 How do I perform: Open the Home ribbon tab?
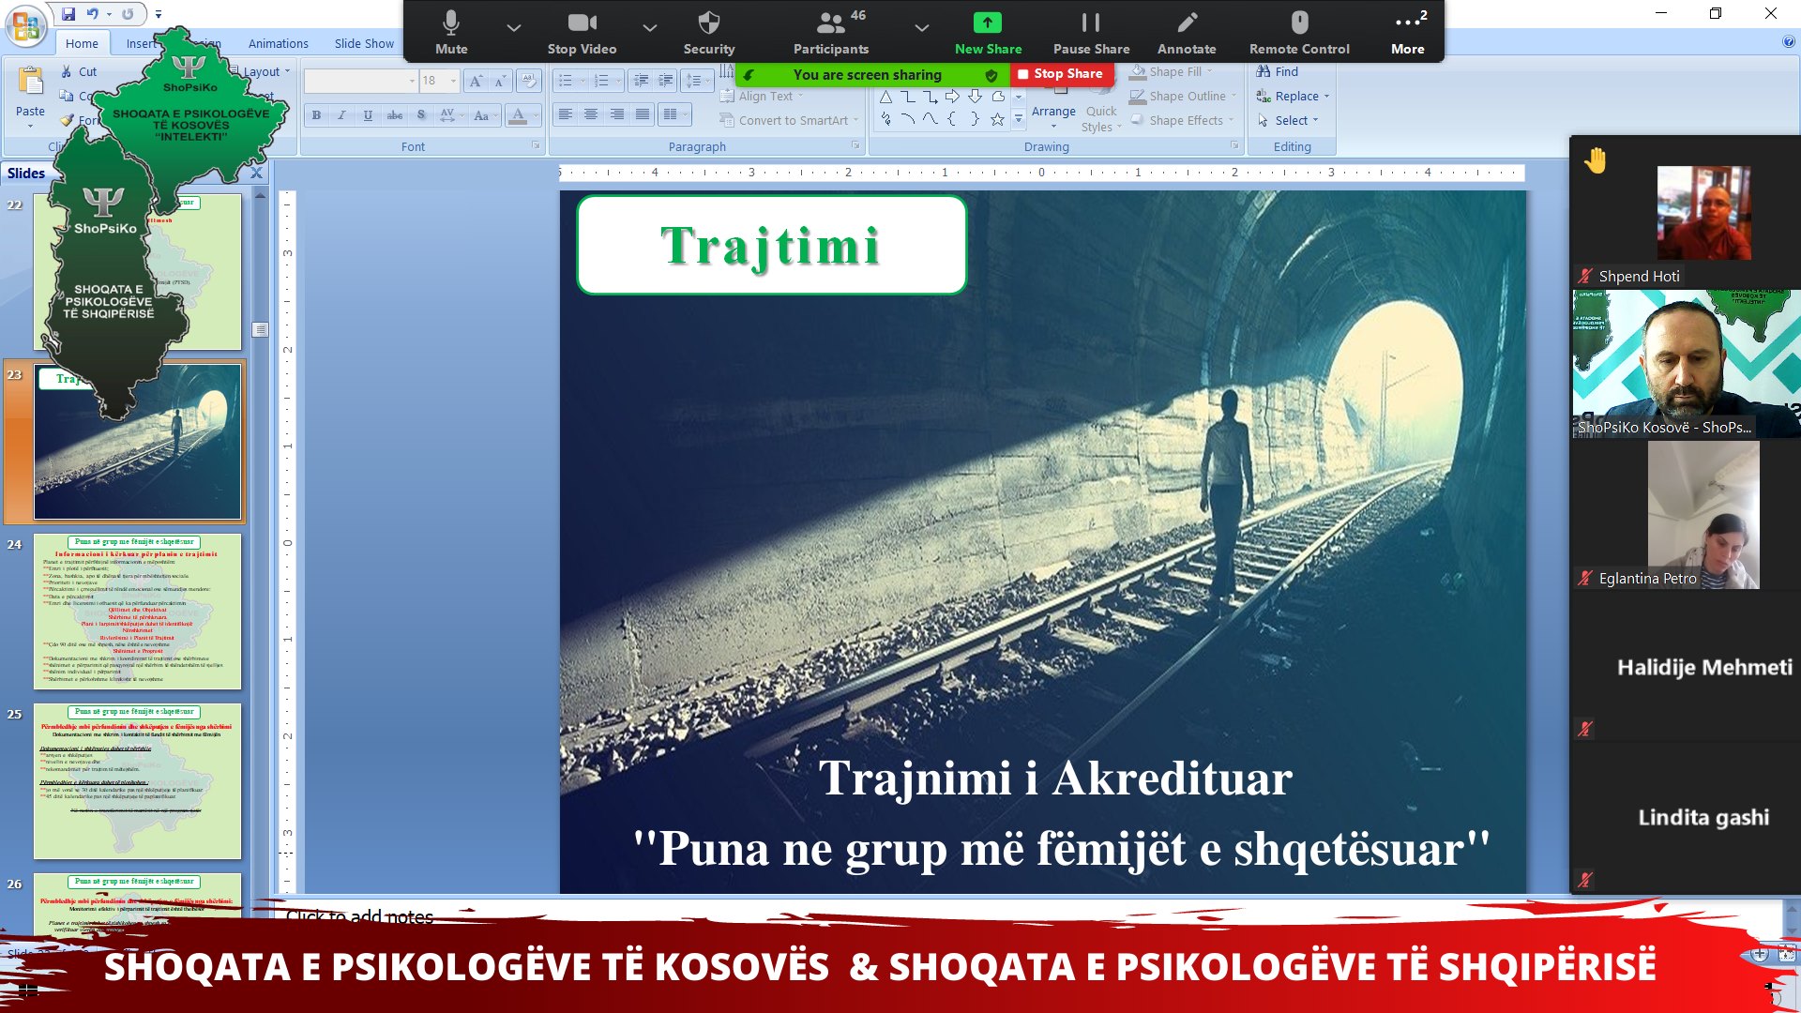(82, 43)
